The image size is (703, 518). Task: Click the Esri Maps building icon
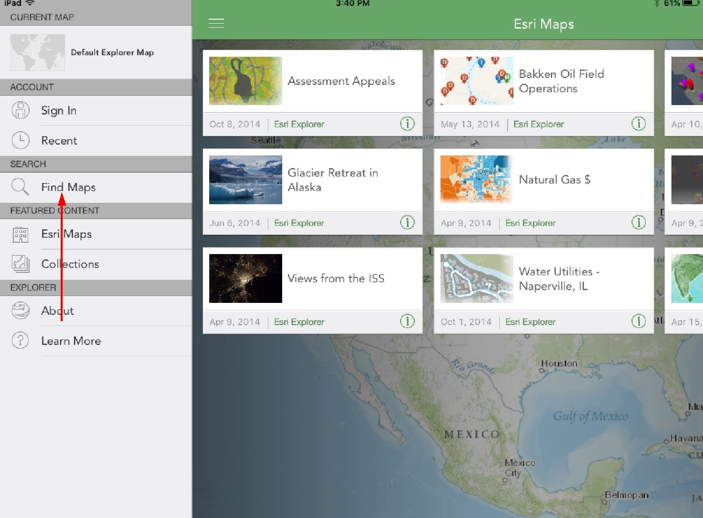tap(20, 234)
